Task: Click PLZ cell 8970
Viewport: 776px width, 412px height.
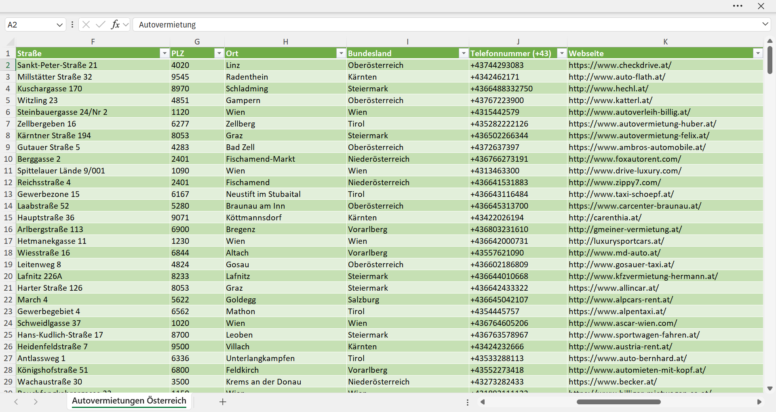Action: click(197, 89)
